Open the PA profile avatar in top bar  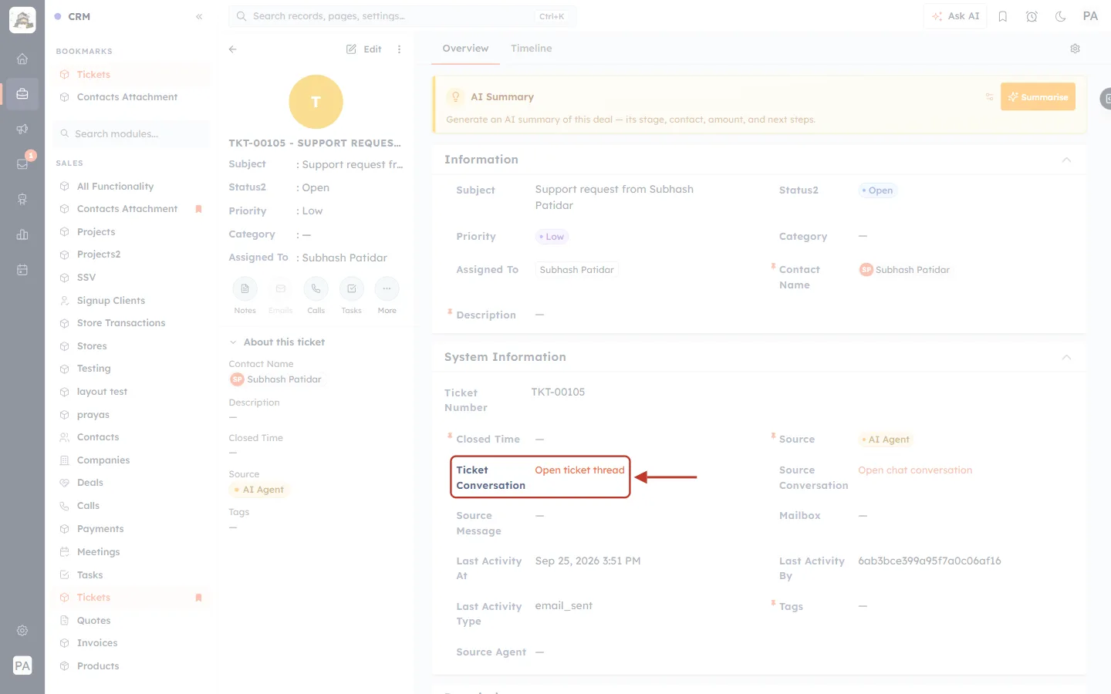pos(1090,16)
